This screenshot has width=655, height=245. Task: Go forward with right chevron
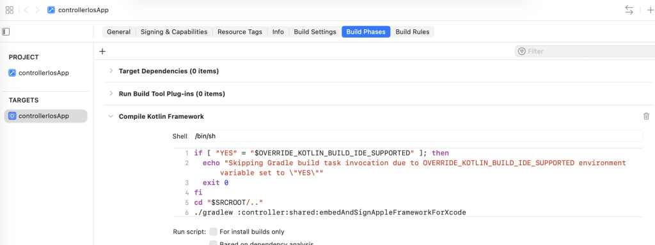click(37, 10)
